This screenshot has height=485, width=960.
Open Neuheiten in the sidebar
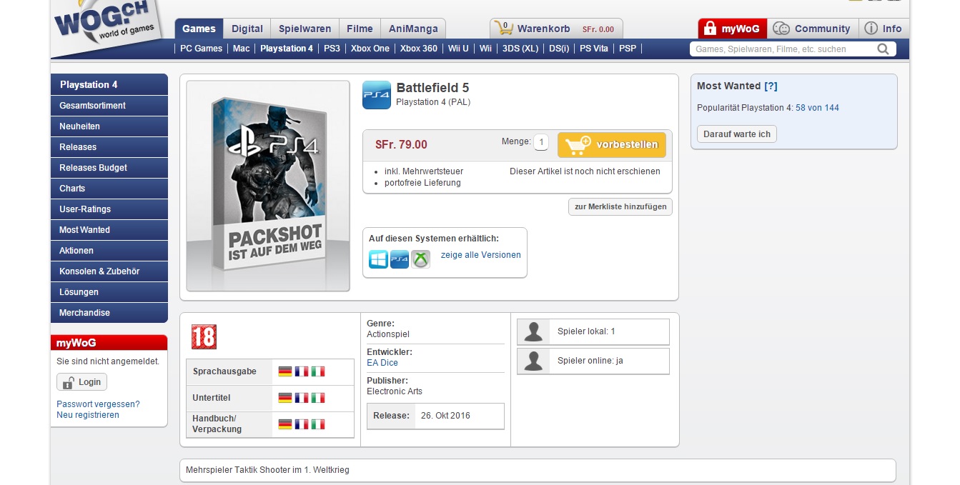click(109, 126)
